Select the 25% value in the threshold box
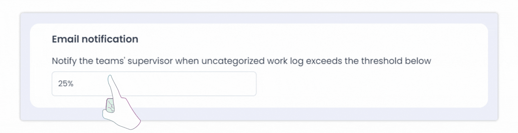The height and width of the screenshot is (133, 518). [x=66, y=84]
